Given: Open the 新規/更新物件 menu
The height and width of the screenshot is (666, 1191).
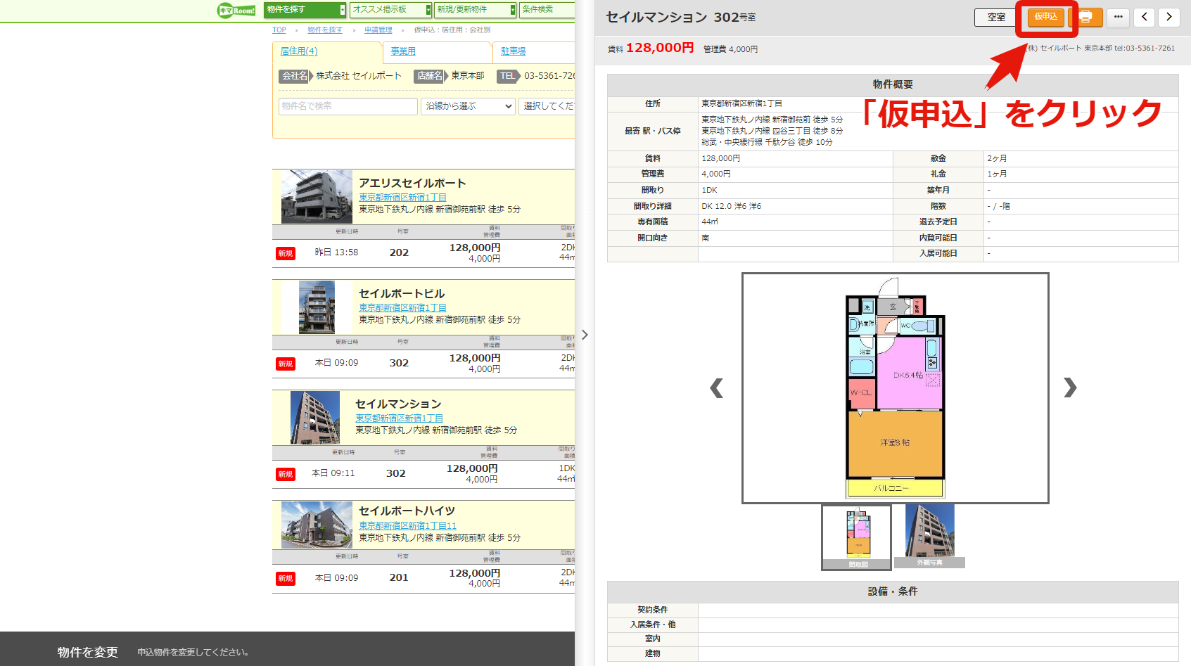Looking at the screenshot, I should coord(475,10).
